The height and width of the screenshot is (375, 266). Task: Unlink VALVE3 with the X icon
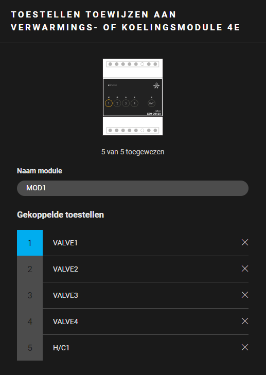pos(245,295)
